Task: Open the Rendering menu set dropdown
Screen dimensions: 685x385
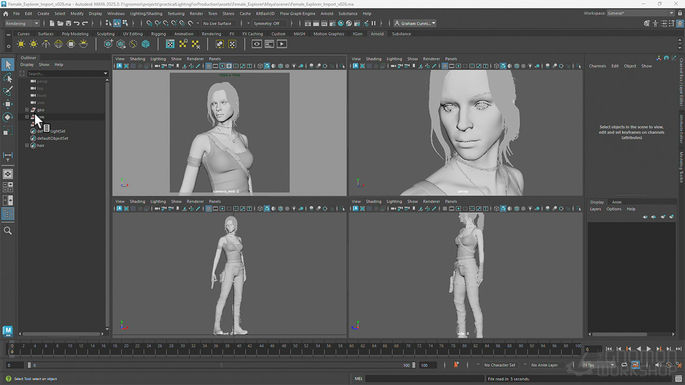Action: click(x=22, y=24)
